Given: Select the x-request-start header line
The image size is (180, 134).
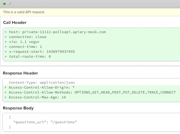Looking at the screenshot, I should (x=40, y=52).
